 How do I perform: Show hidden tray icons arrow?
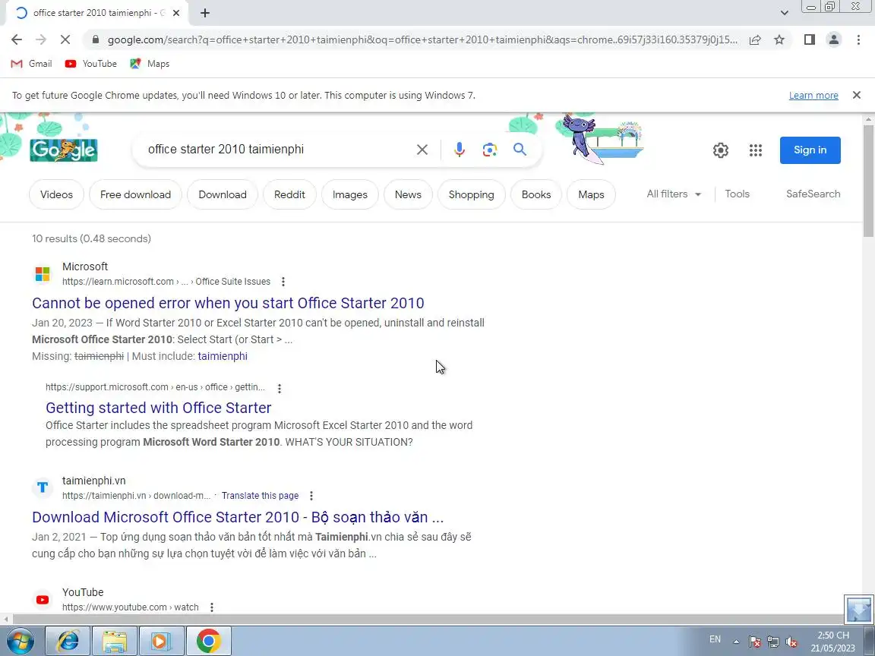tap(736, 642)
